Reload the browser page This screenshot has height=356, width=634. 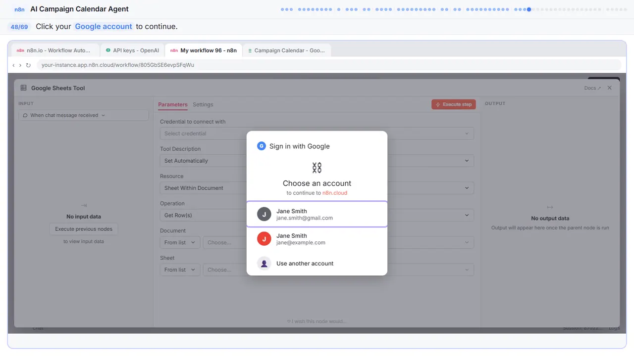pos(28,65)
